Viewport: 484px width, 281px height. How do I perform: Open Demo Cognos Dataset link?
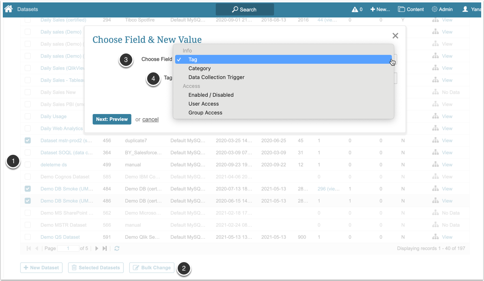(x=65, y=177)
